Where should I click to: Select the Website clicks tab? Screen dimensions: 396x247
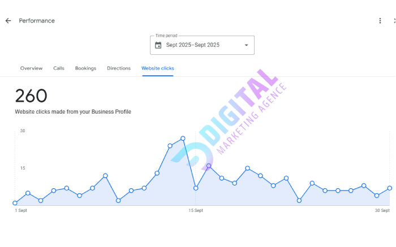tap(158, 68)
